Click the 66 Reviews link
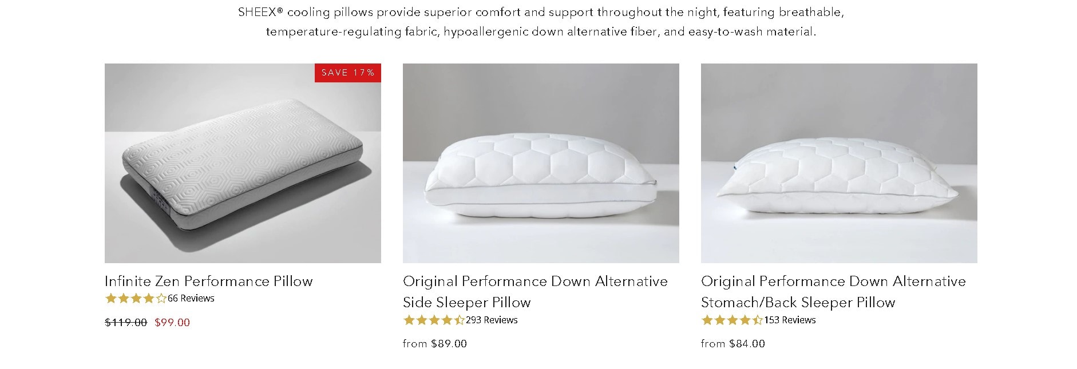This screenshot has width=1077, height=369. 190,298
